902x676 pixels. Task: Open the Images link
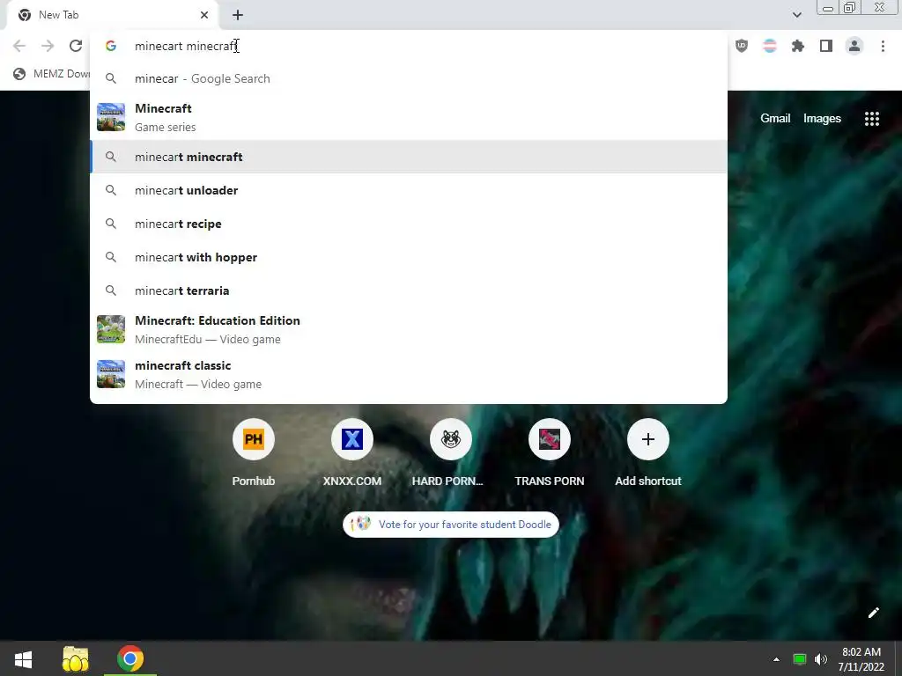[x=822, y=119]
